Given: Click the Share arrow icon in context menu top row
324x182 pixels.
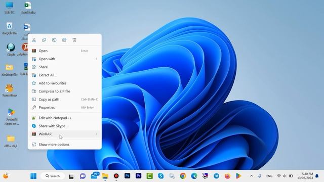Looking at the screenshot, I should (x=64, y=40).
